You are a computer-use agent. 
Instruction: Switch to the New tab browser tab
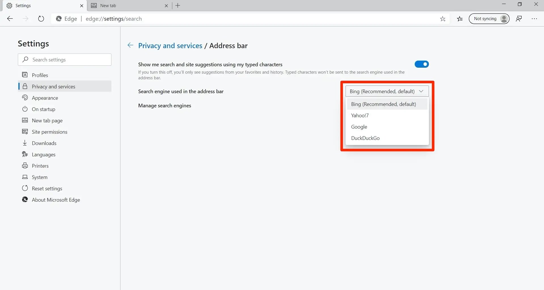(x=129, y=6)
